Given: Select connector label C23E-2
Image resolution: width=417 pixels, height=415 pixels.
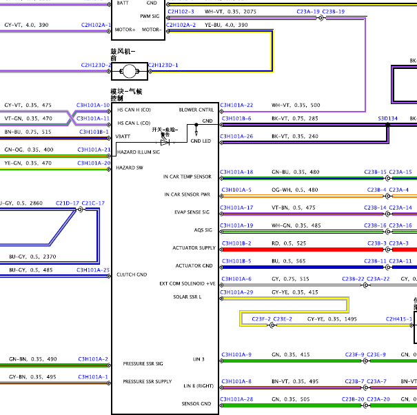Looking at the screenshot, I should (x=283, y=319).
